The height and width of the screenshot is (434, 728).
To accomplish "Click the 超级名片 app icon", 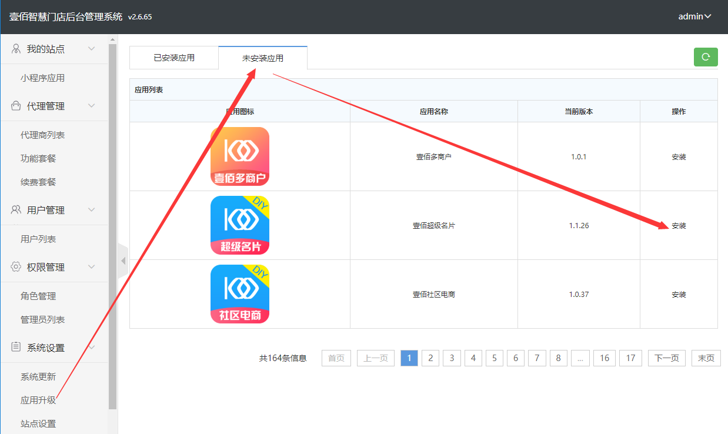I will [240, 225].
